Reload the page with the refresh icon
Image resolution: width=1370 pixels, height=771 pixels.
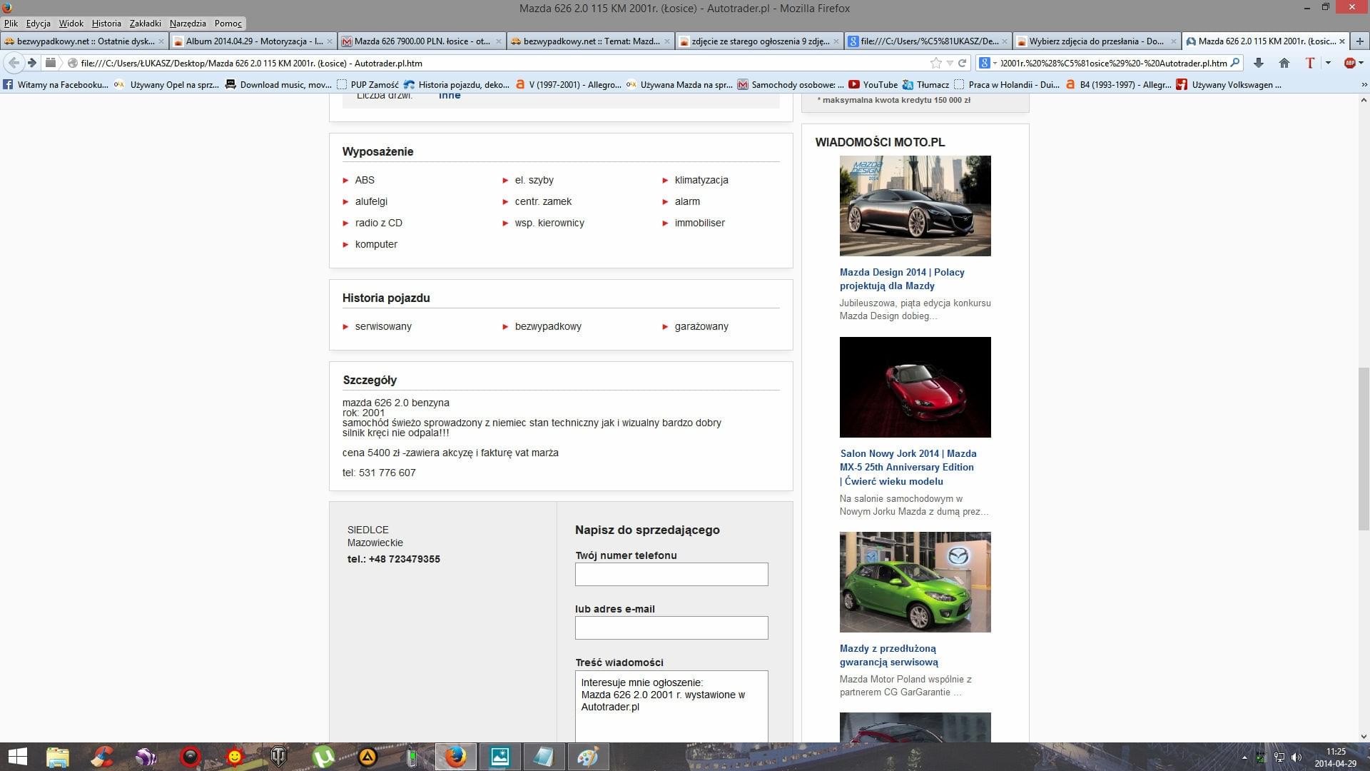pos(962,63)
